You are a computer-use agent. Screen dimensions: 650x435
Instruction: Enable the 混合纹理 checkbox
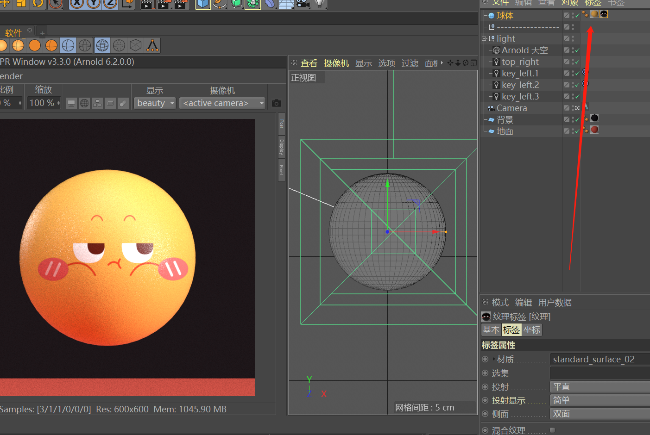pos(552,430)
